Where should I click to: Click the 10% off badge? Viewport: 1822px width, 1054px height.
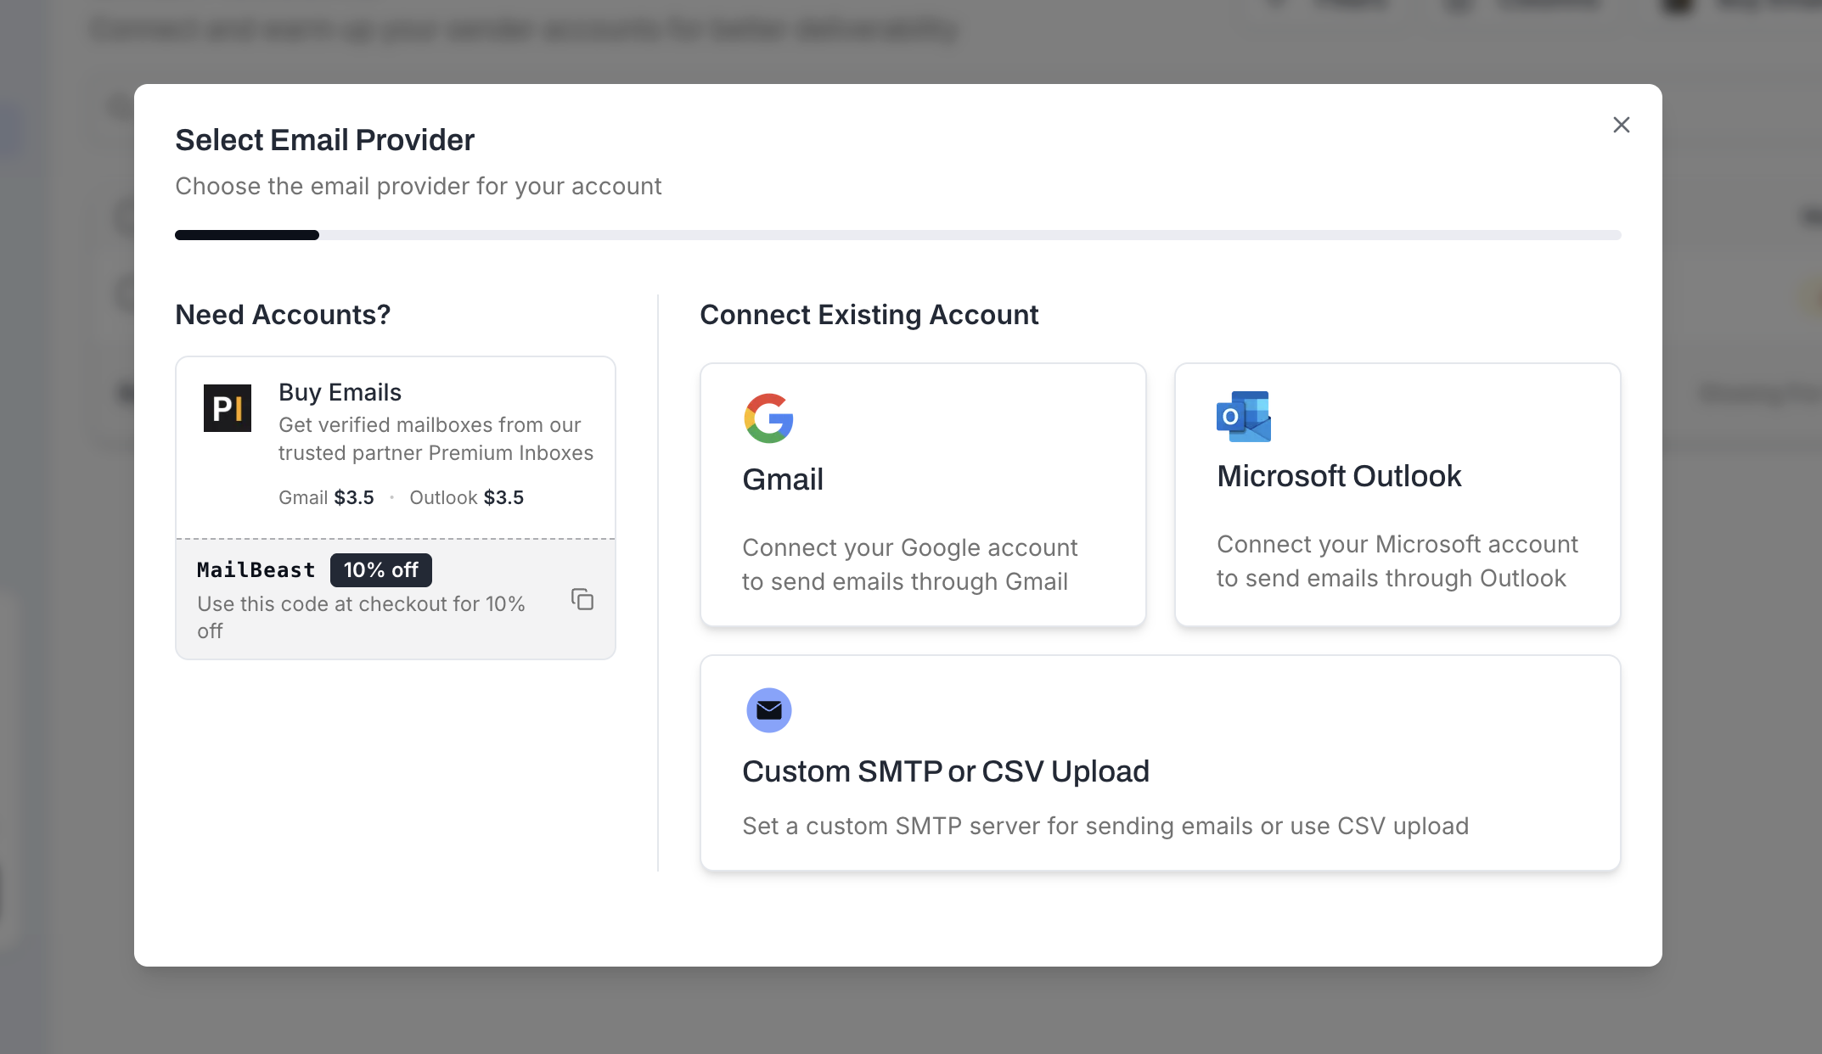[380, 569]
